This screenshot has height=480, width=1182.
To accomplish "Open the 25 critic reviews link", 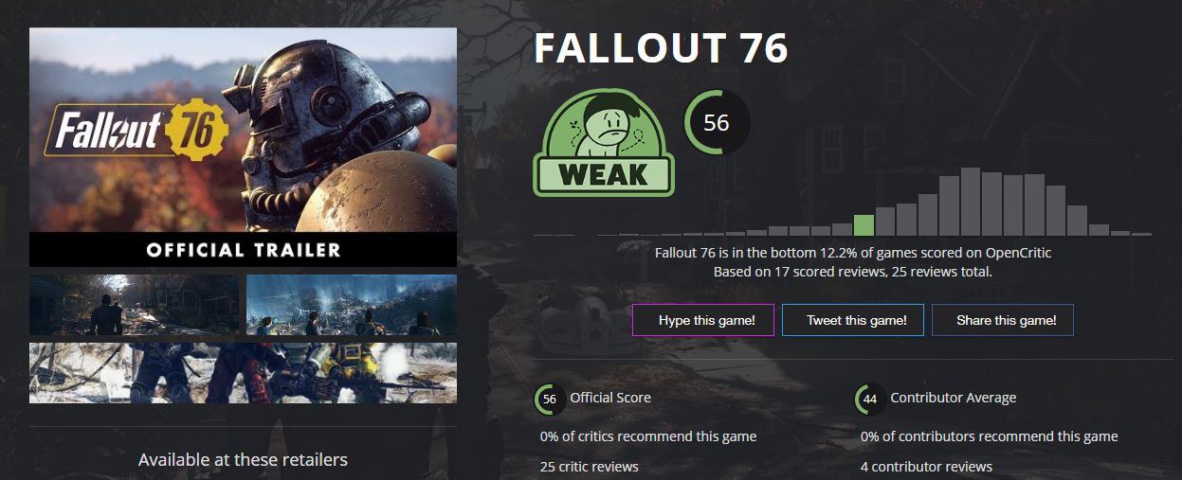I will (x=589, y=467).
